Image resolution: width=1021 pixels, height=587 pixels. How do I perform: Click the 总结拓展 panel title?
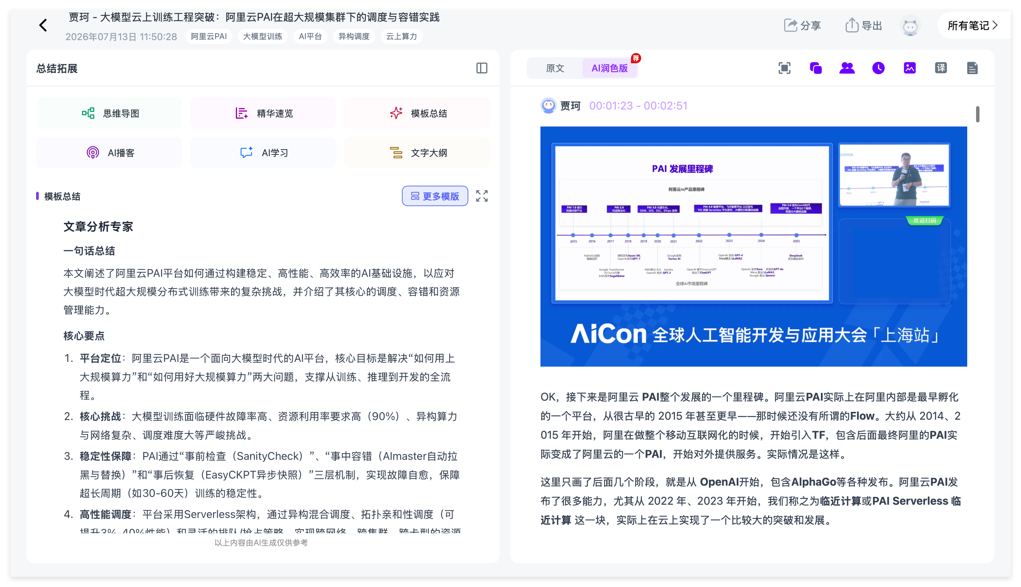[57, 69]
